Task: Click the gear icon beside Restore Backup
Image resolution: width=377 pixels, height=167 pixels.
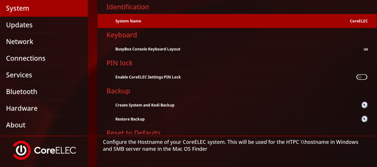Action: (x=364, y=119)
